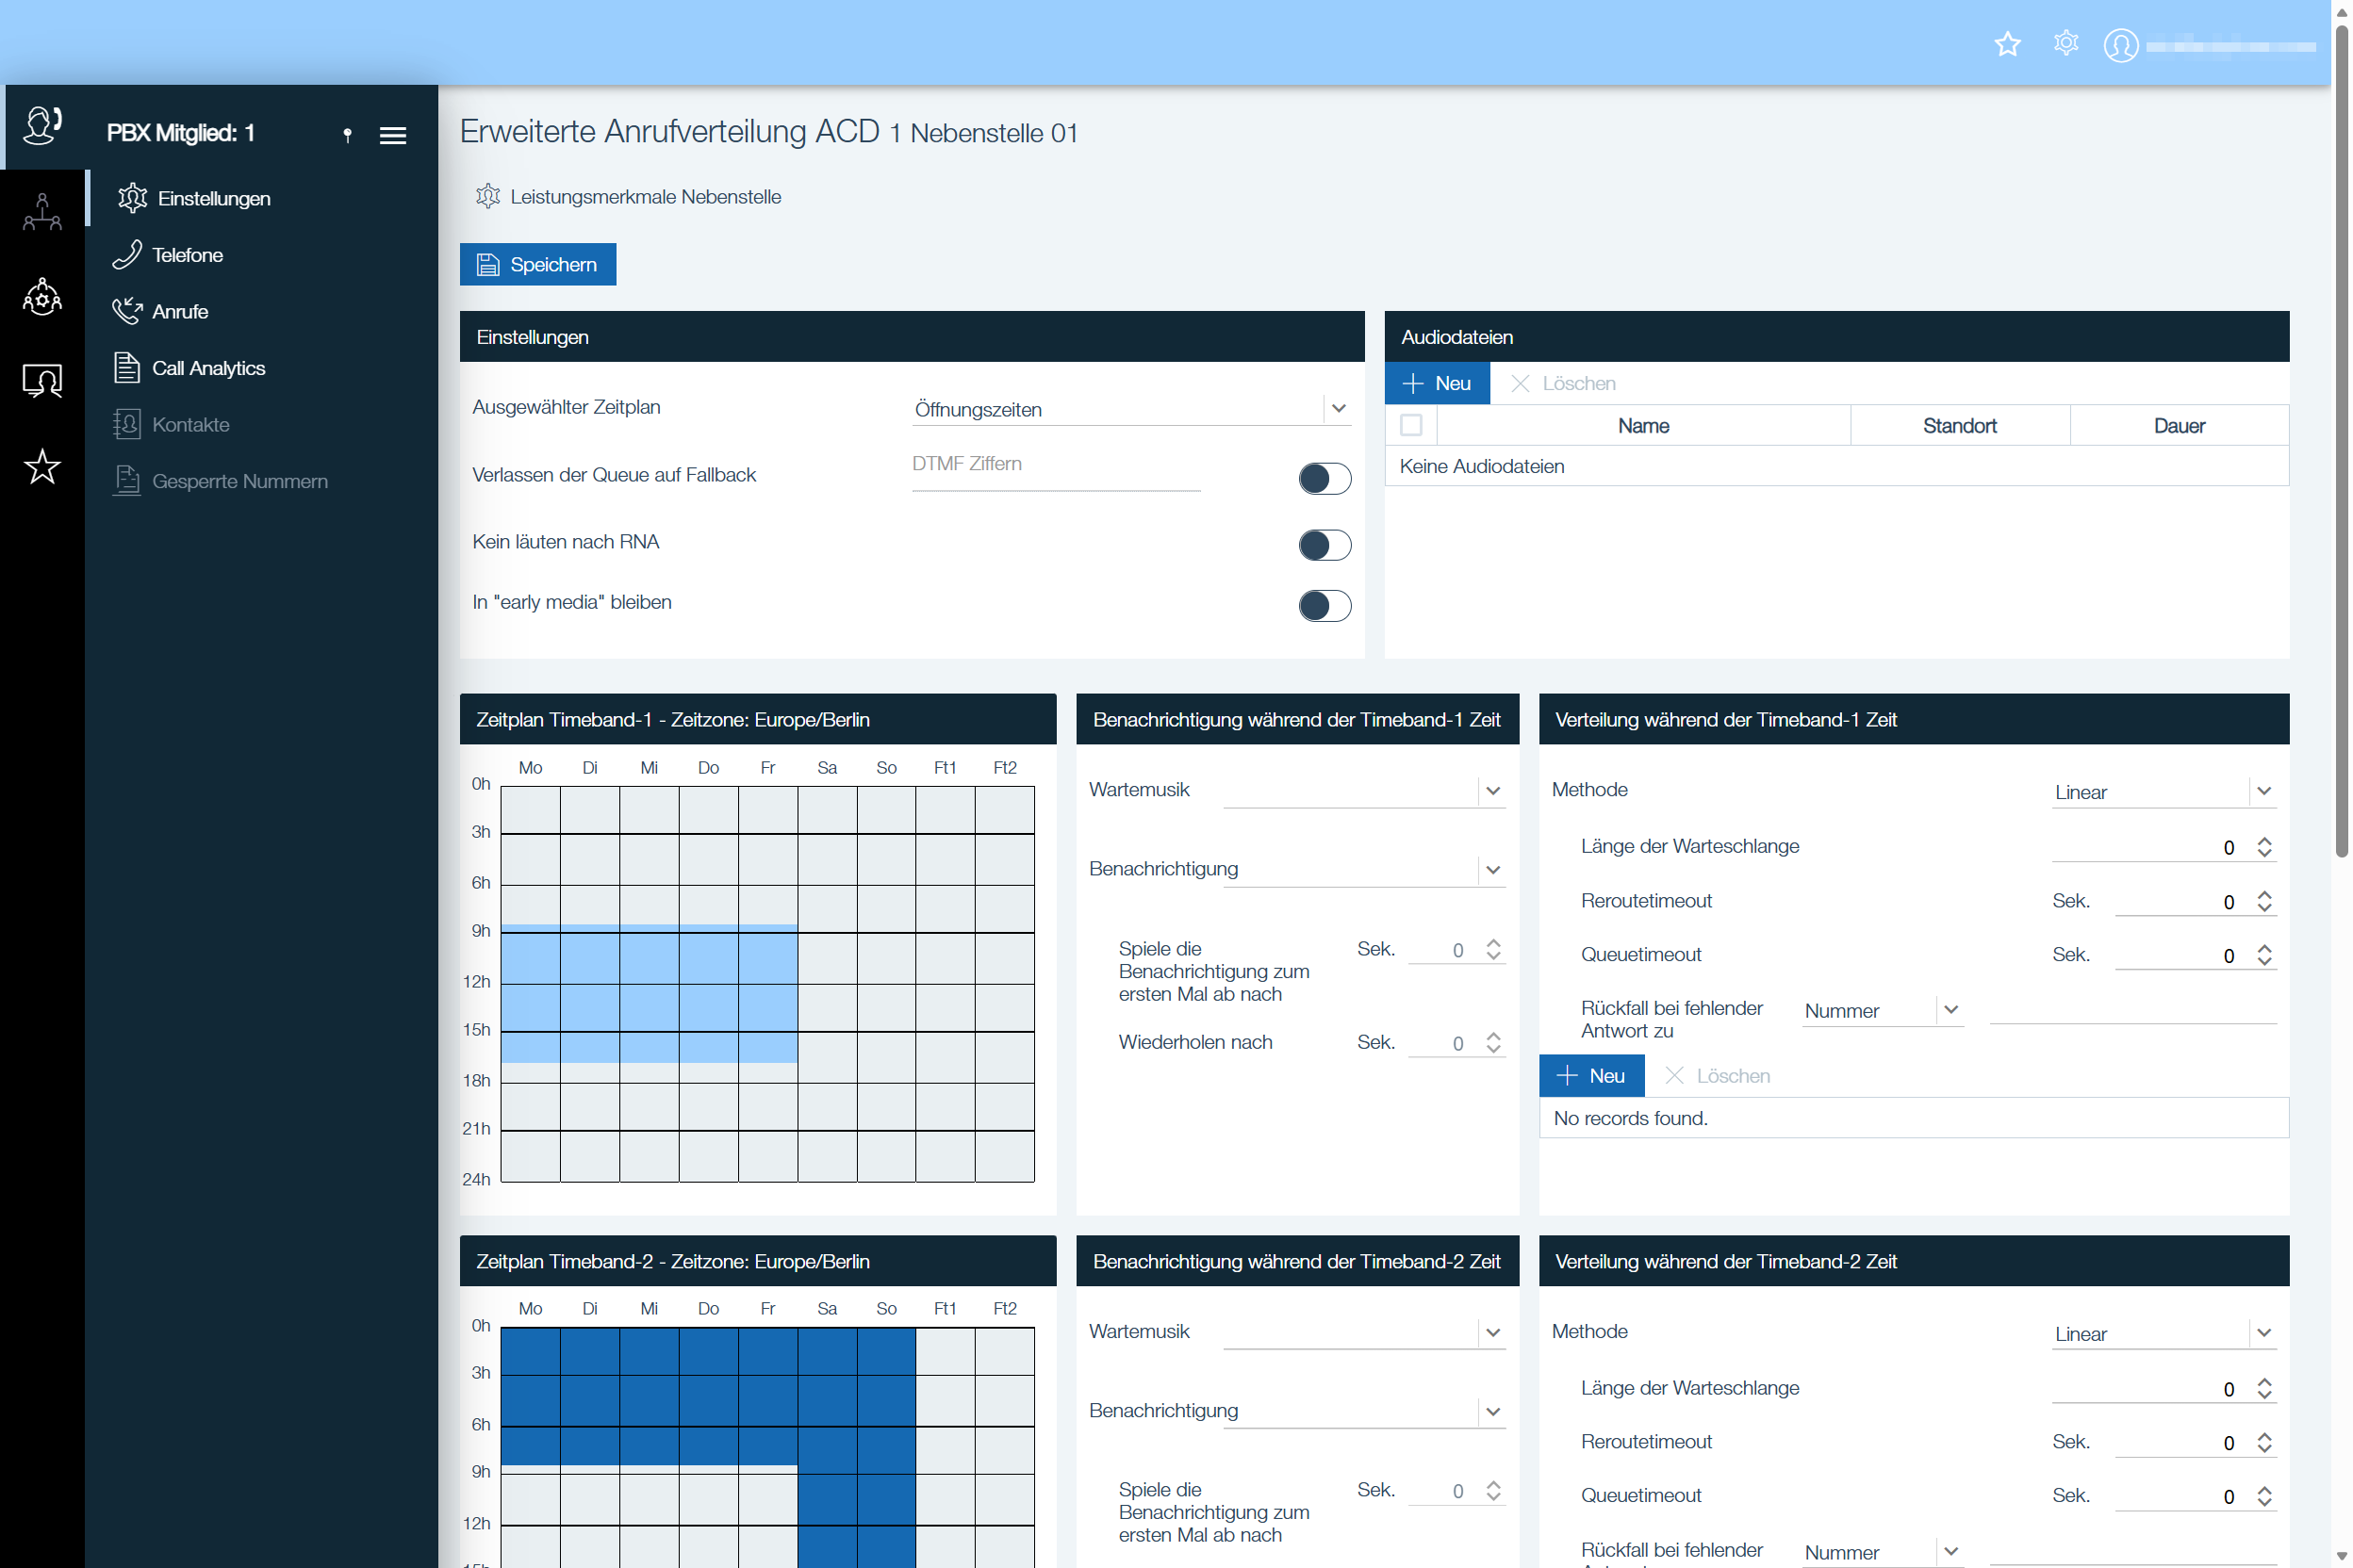
Task: Click the Speichern button
Action: pos(538,264)
